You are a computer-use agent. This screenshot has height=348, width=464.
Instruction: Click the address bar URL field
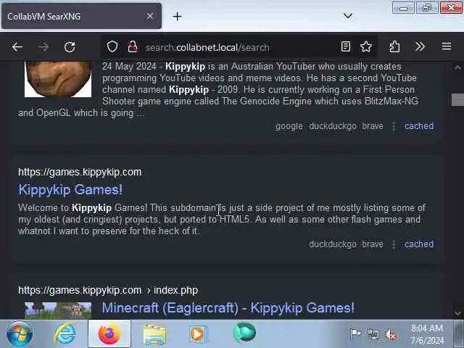[239, 47]
